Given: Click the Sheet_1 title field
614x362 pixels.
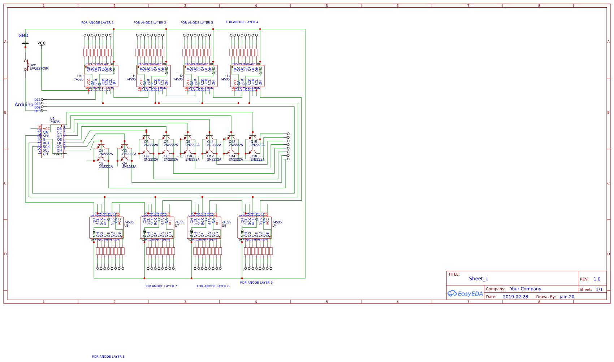Looking at the screenshot, I should point(478,279).
